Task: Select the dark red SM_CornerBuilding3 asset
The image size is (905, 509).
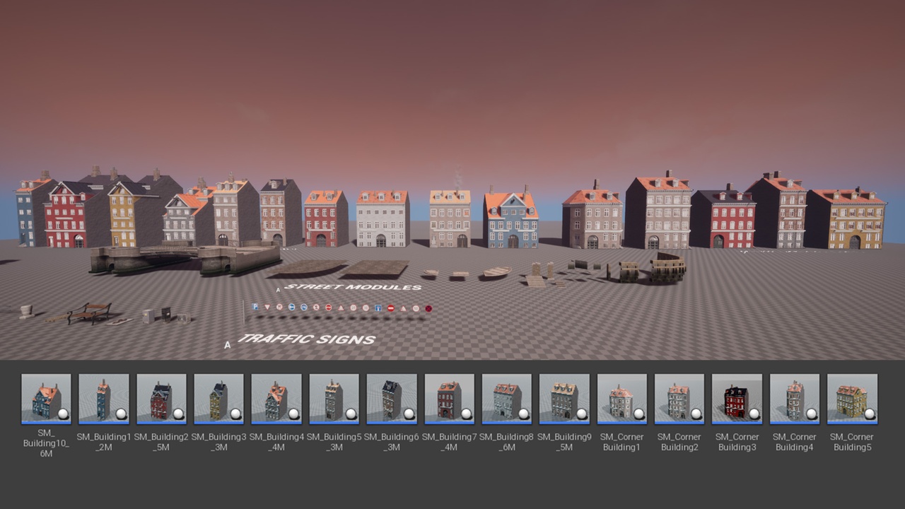Action: [737, 399]
